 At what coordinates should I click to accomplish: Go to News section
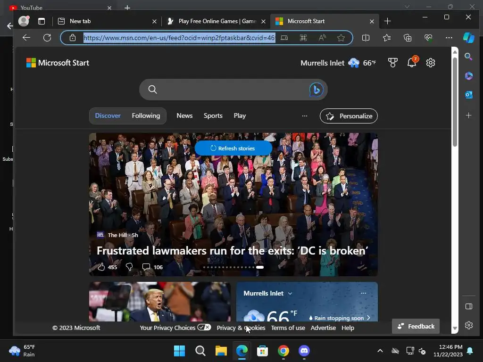(x=184, y=116)
